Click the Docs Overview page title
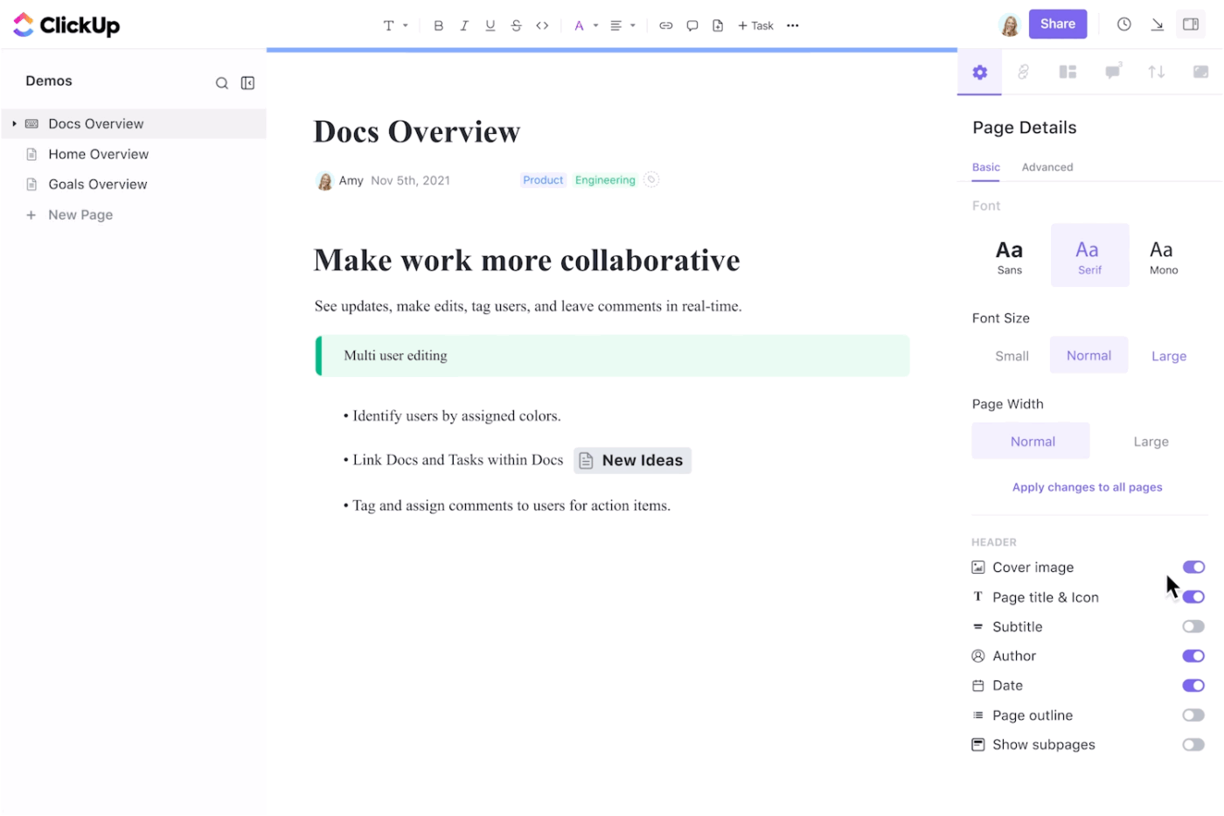Viewport: 1224px width, 816px height. point(417,132)
